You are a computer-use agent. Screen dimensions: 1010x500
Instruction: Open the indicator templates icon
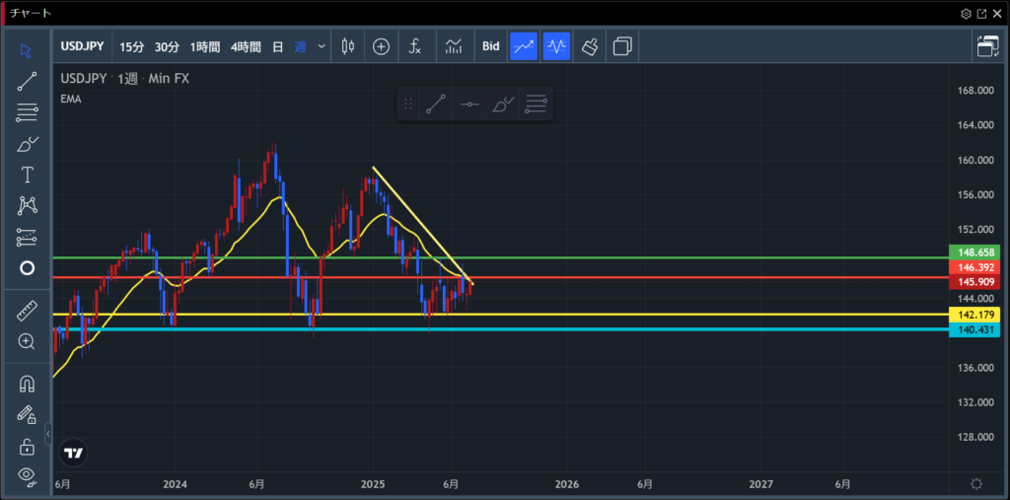(454, 46)
